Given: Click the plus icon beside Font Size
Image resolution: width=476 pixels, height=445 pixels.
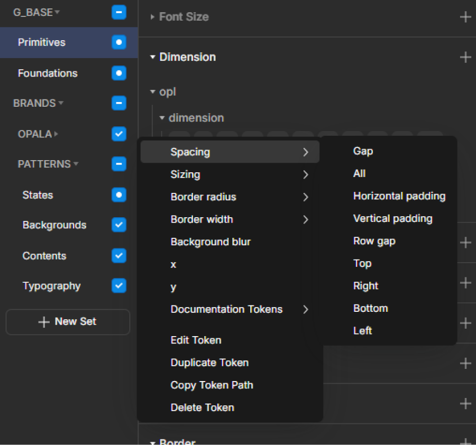Looking at the screenshot, I should click(x=465, y=17).
